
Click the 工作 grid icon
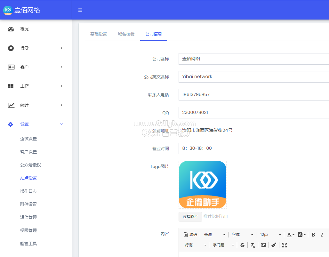[x=11, y=86]
